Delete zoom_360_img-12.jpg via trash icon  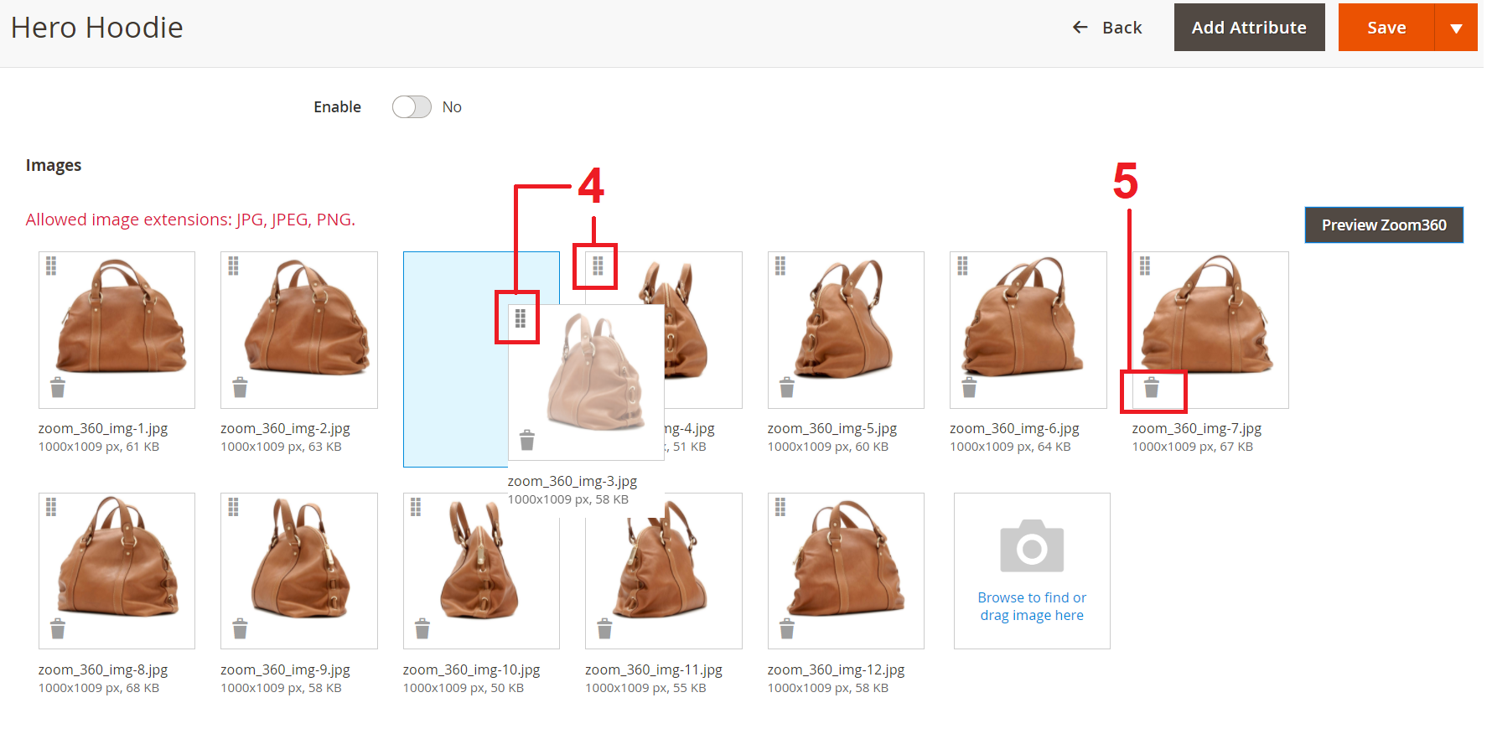(787, 629)
